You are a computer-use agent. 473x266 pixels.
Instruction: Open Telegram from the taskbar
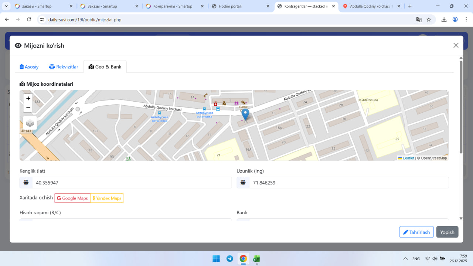(x=230, y=259)
